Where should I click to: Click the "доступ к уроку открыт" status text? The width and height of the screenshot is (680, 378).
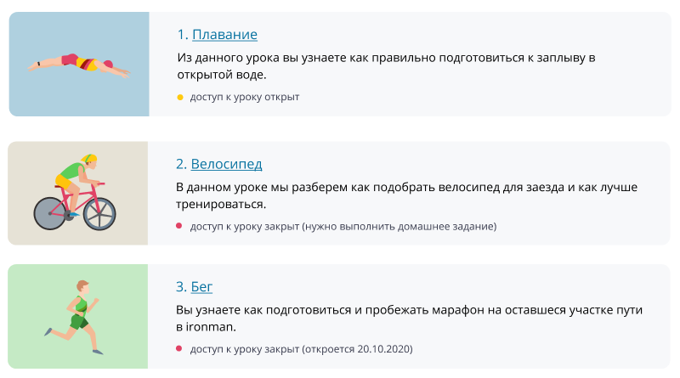[x=245, y=97]
